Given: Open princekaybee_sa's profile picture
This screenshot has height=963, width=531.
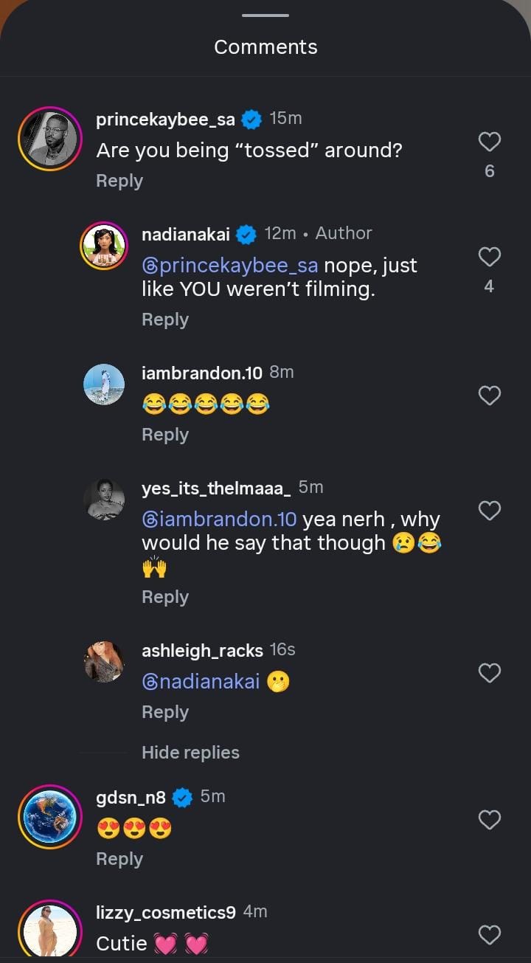Looking at the screenshot, I should click(50, 139).
